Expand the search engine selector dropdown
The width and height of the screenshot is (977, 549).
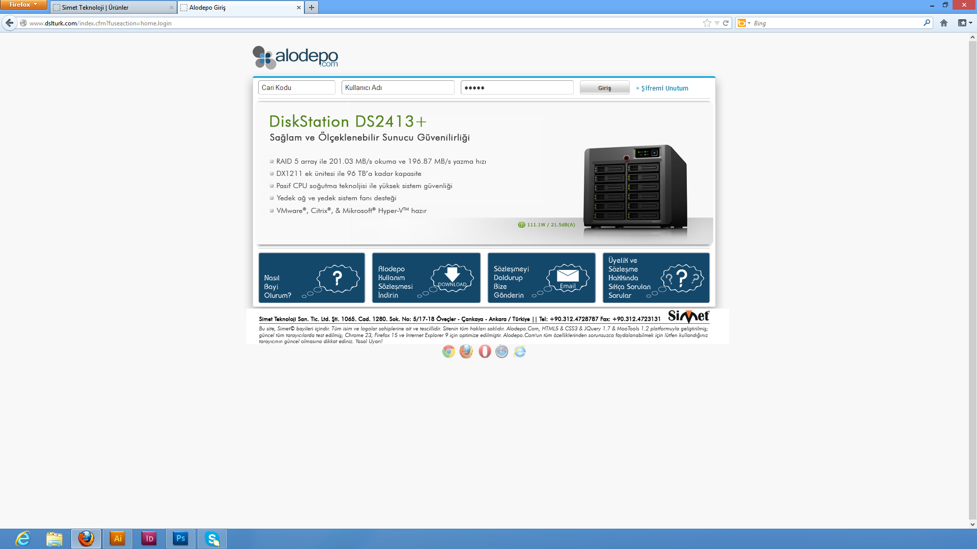[744, 23]
